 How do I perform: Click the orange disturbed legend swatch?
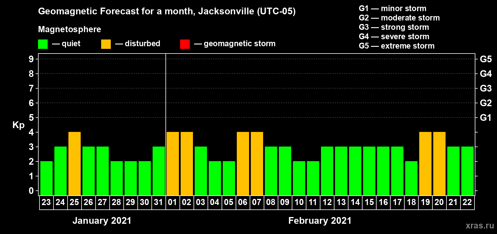[106, 44]
